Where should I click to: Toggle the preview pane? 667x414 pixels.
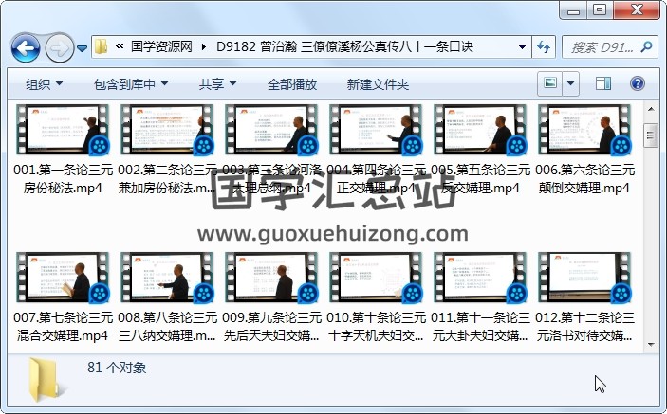click(603, 83)
